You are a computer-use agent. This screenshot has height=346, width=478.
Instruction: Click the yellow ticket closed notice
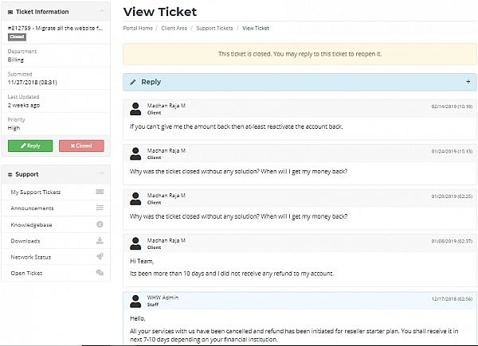coord(300,54)
